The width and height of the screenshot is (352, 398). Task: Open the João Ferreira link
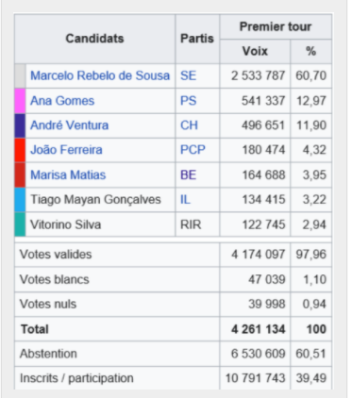point(66,150)
